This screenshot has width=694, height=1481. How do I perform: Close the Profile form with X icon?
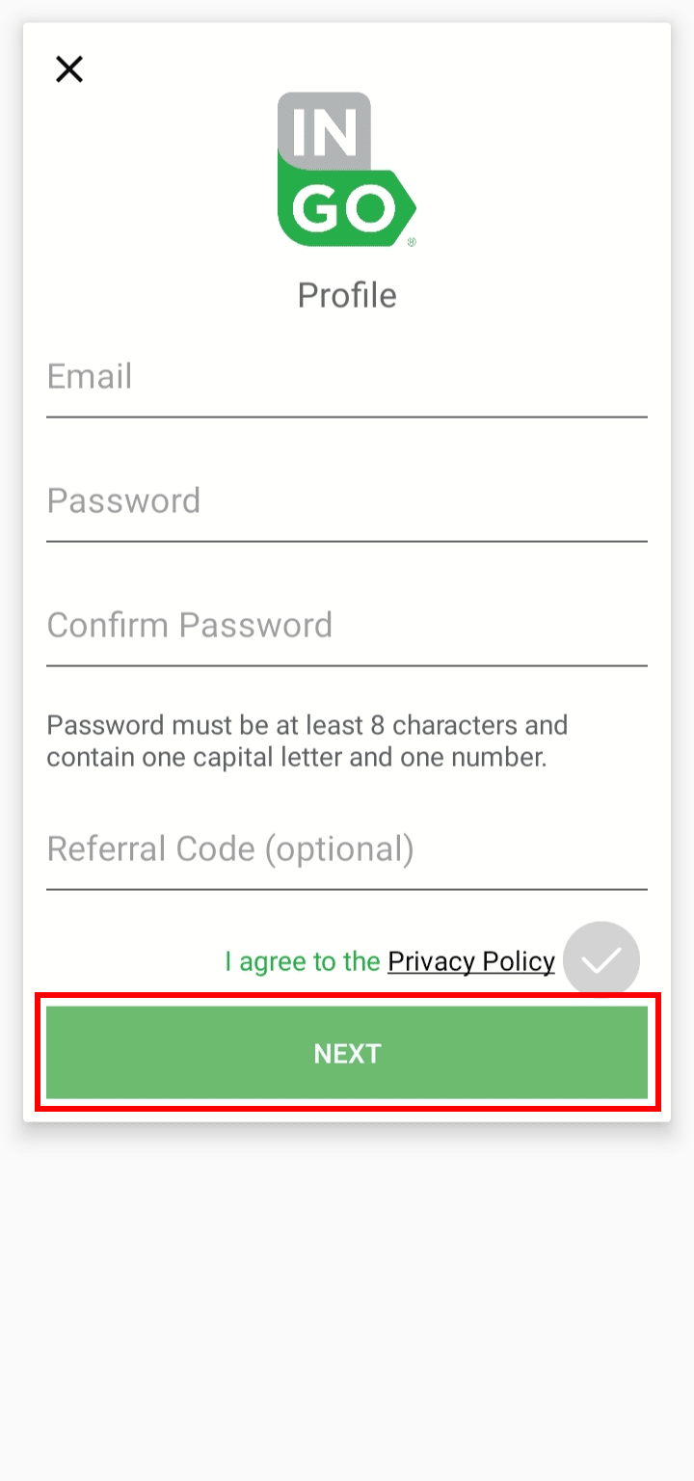[69, 69]
